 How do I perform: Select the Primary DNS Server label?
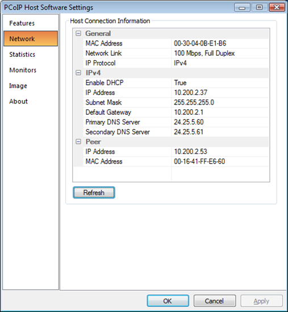(x=112, y=122)
